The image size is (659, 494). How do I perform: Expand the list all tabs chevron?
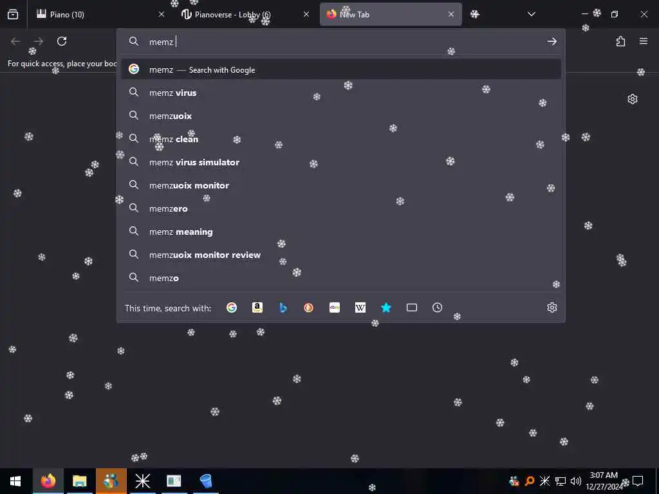coord(532,14)
